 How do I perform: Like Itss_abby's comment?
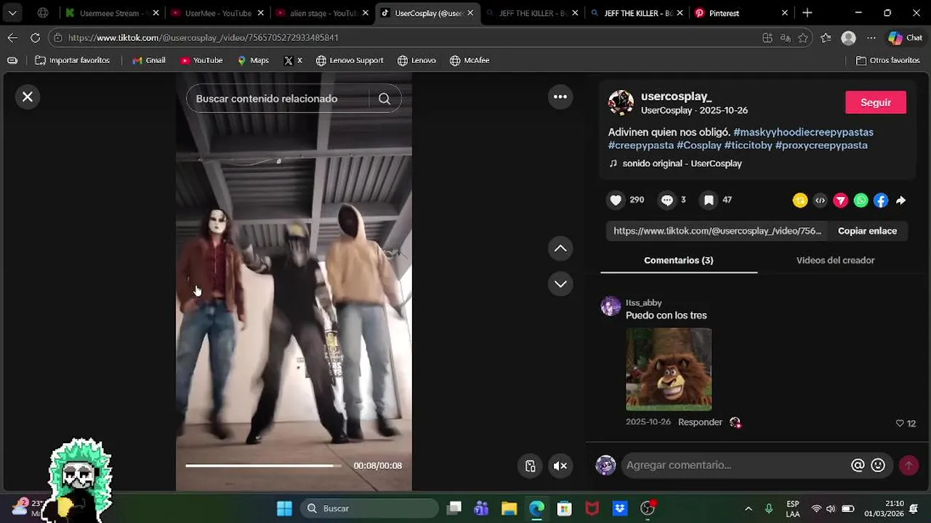tap(900, 423)
